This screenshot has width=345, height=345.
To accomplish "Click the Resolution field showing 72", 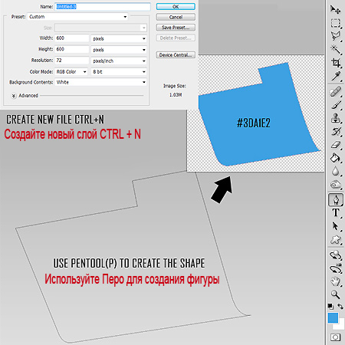I will pyautogui.click(x=72, y=61).
